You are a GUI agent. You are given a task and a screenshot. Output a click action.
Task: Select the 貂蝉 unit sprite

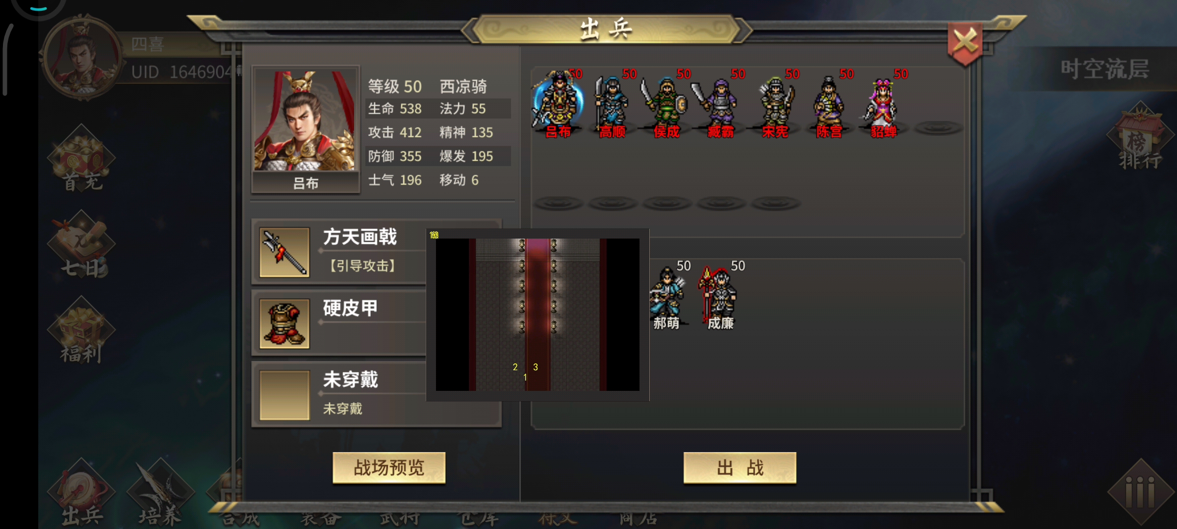click(x=883, y=104)
